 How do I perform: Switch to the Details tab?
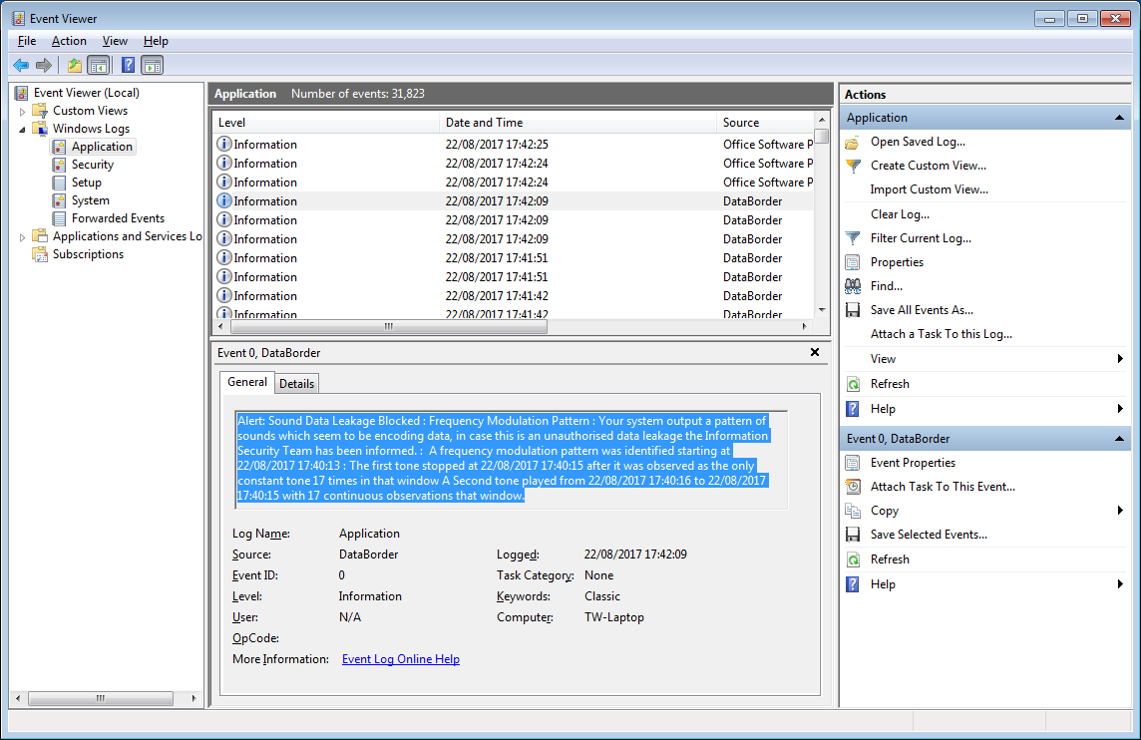pos(296,384)
